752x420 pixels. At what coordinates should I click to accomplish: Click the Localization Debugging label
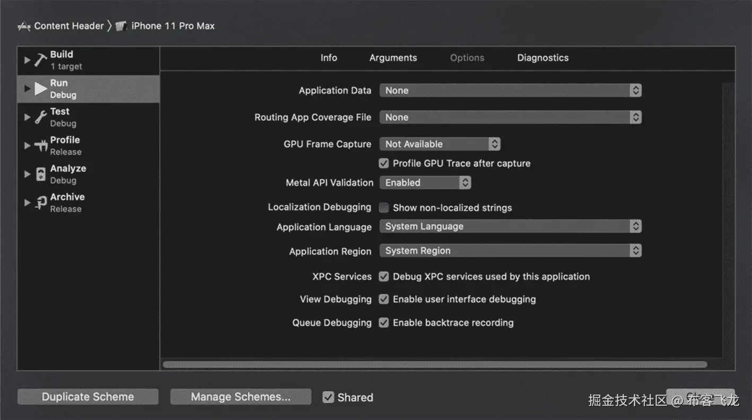(319, 207)
